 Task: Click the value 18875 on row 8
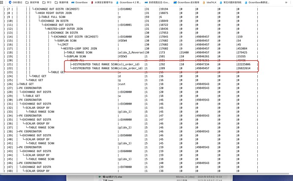pos(164,13)
